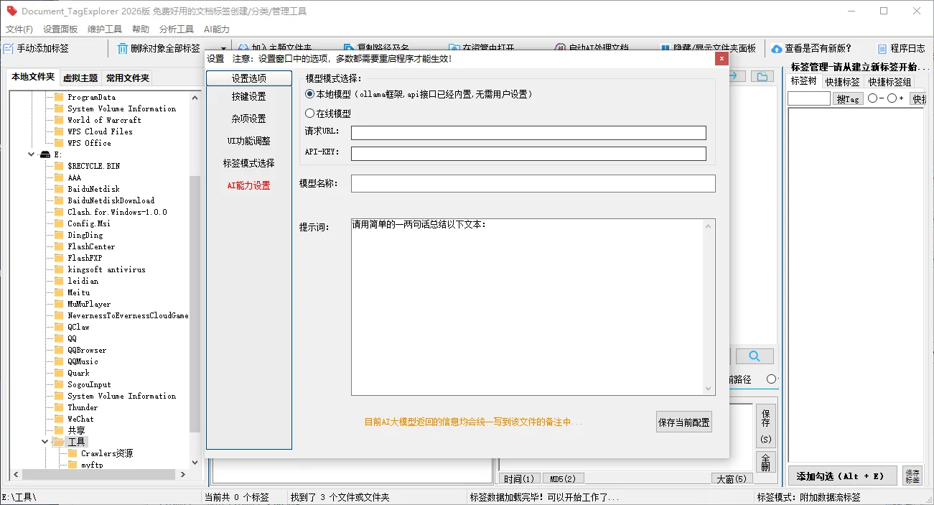Click the folder icon of BaiduNetdisk
Screen dimensions: 934x505
tap(59, 189)
